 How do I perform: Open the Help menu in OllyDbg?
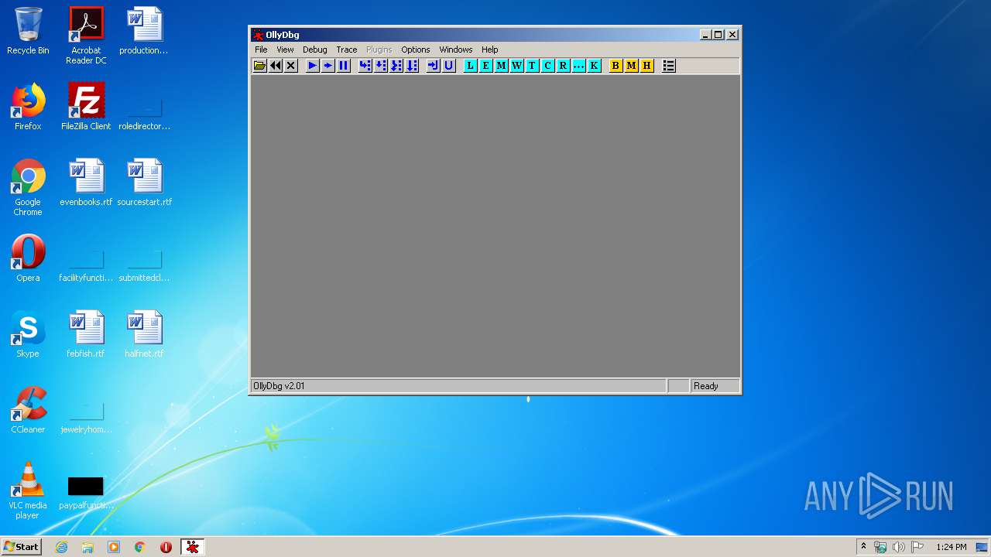[489, 50]
